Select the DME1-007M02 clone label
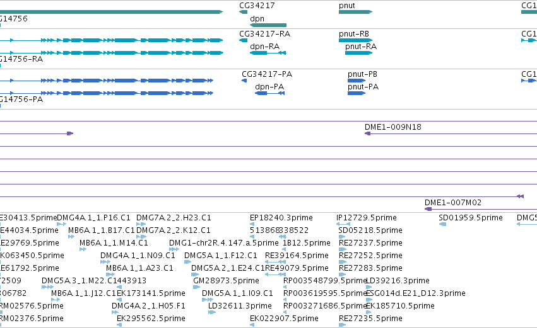 coord(452,203)
